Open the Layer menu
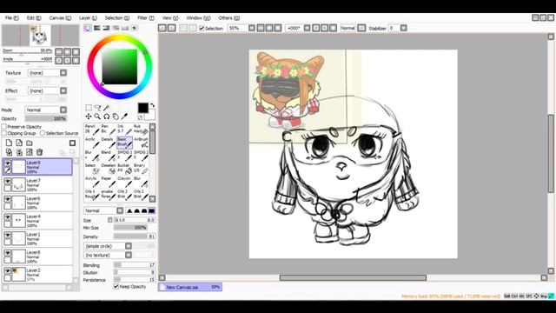 pos(88,17)
